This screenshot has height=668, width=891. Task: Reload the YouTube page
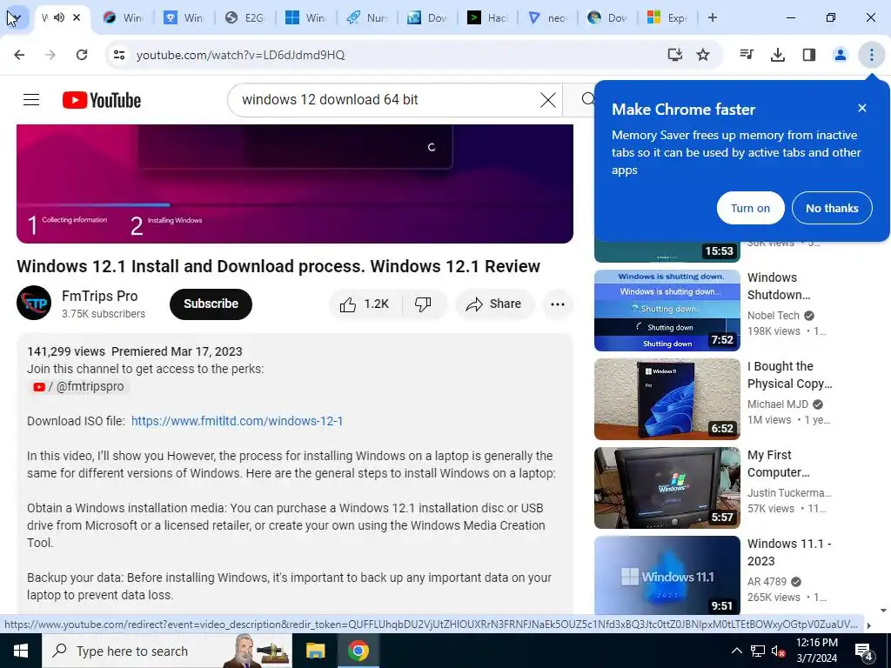pos(82,55)
